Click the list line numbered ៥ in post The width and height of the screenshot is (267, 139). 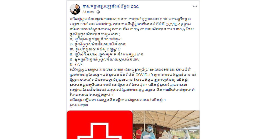point(105,59)
